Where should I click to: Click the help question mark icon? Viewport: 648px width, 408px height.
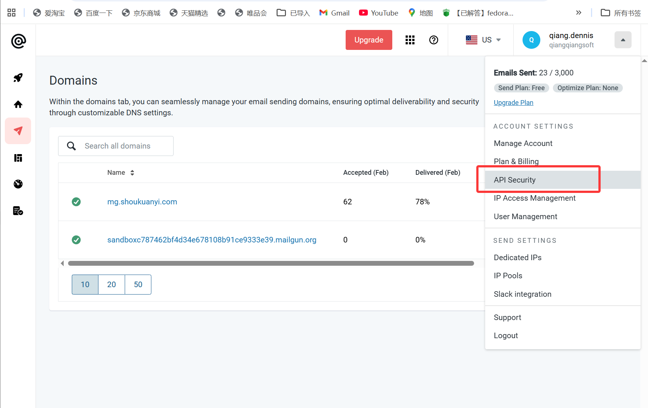433,40
